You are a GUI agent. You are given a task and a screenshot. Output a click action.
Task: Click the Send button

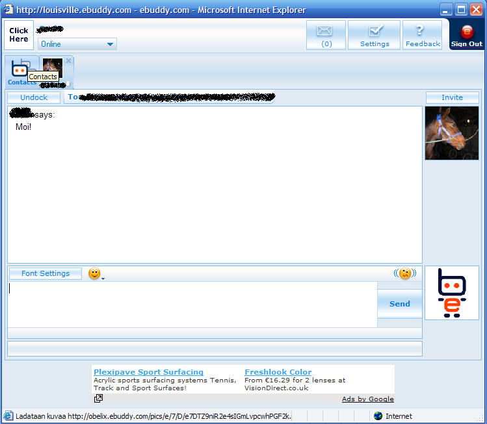coord(400,304)
